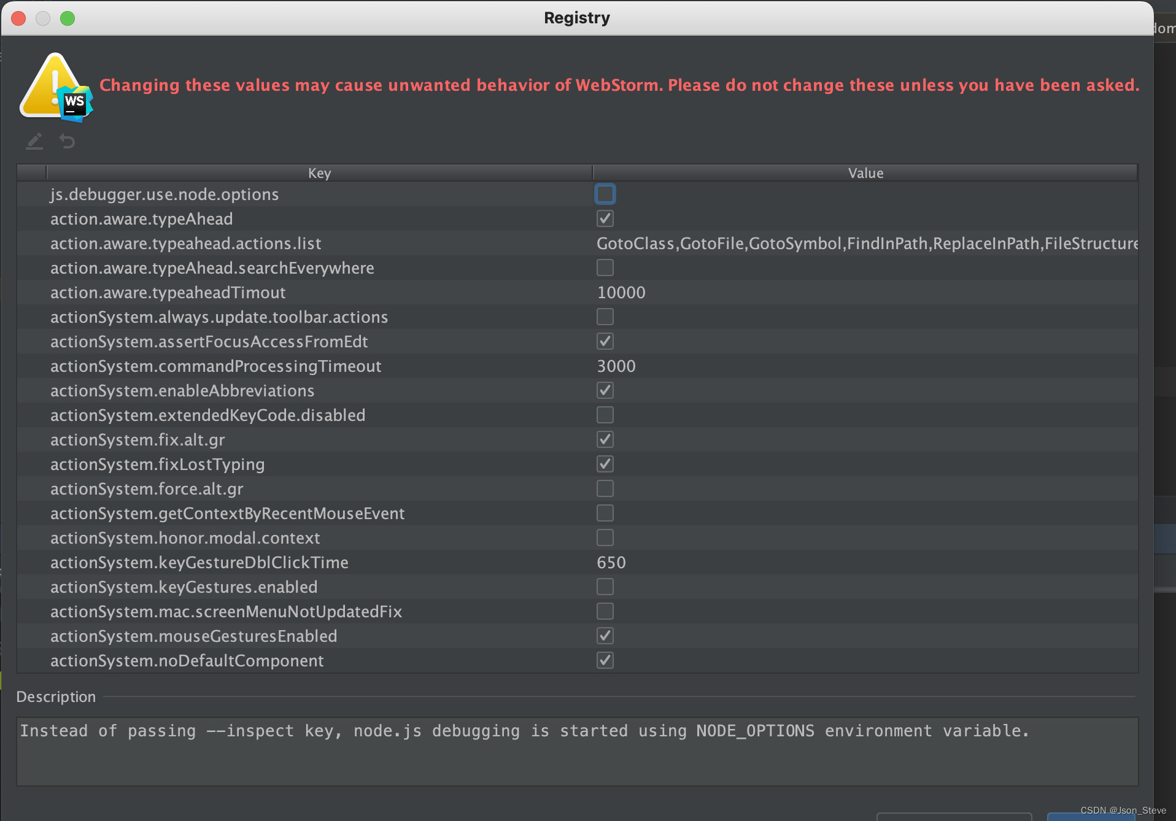The height and width of the screenshot is (821, 1176).
Task: Click the WebStorm warning badge icon
Action: 55,86
